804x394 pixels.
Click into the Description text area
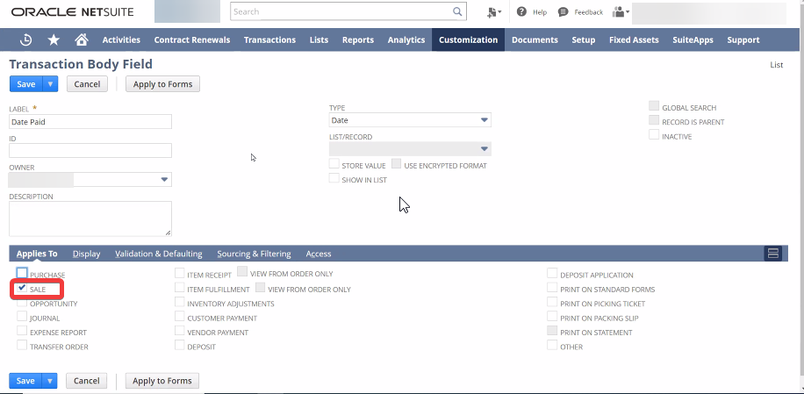pos(90,218)
